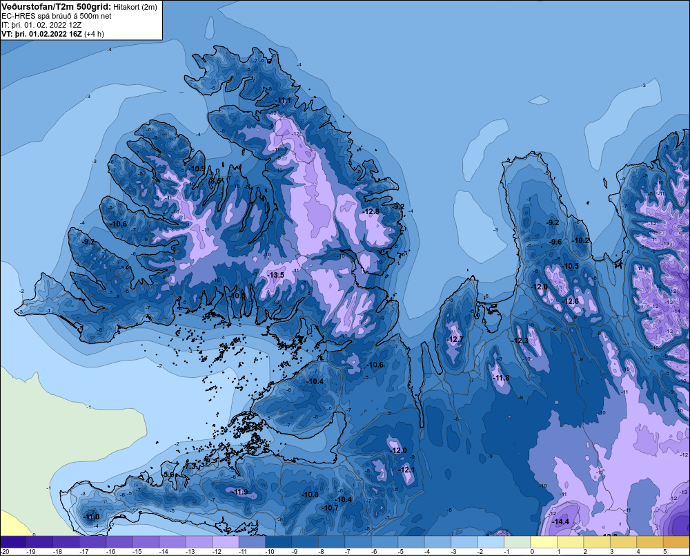Viewport: 690px width, 556px height.
Task: Click the IT: þri. 01. 02. 2022 12Z line
Action: [x=41, y=25]
